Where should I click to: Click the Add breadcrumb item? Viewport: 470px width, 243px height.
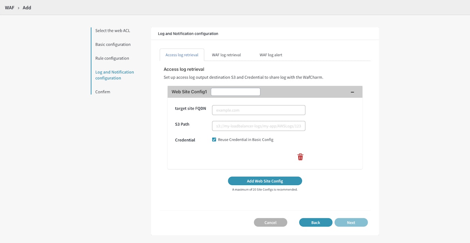[x=27, y=7]
